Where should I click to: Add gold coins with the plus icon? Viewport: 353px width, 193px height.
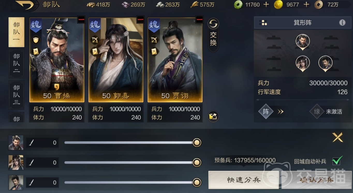tap(306, 5)
